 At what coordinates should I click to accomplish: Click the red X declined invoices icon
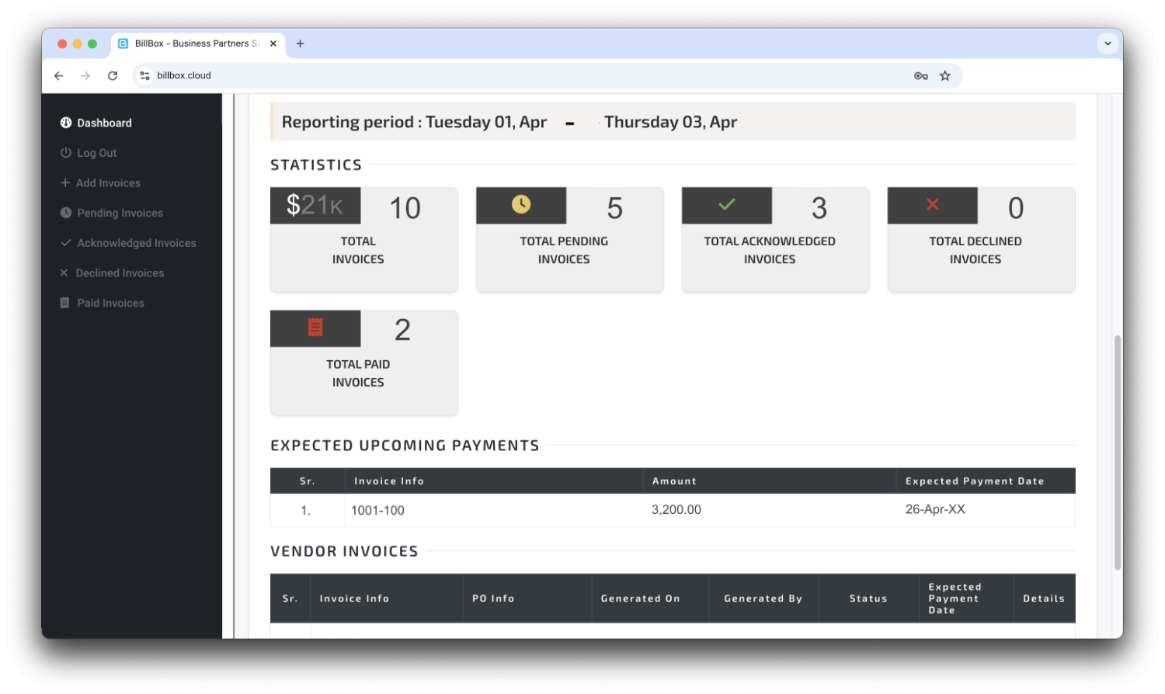pos(932,205)
